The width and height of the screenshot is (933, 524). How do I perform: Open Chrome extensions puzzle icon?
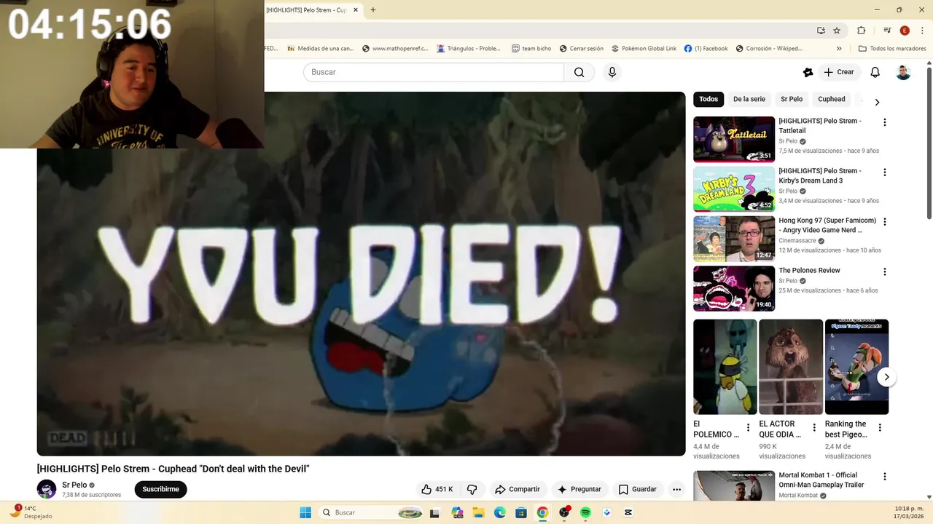coord(861,31)
